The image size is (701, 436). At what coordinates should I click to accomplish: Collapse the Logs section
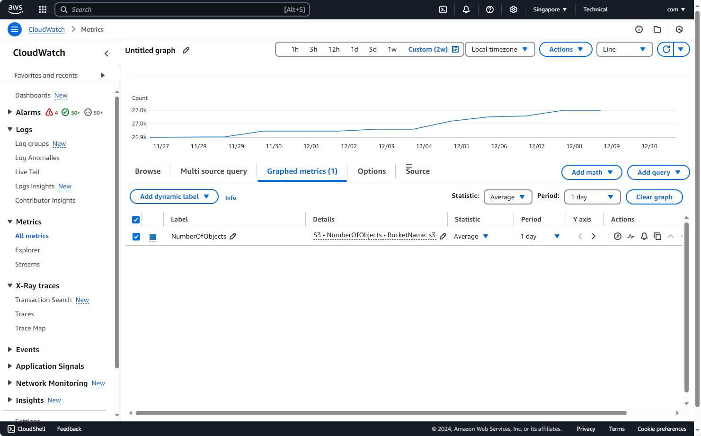pyautogui.click(x=9, y=129)
